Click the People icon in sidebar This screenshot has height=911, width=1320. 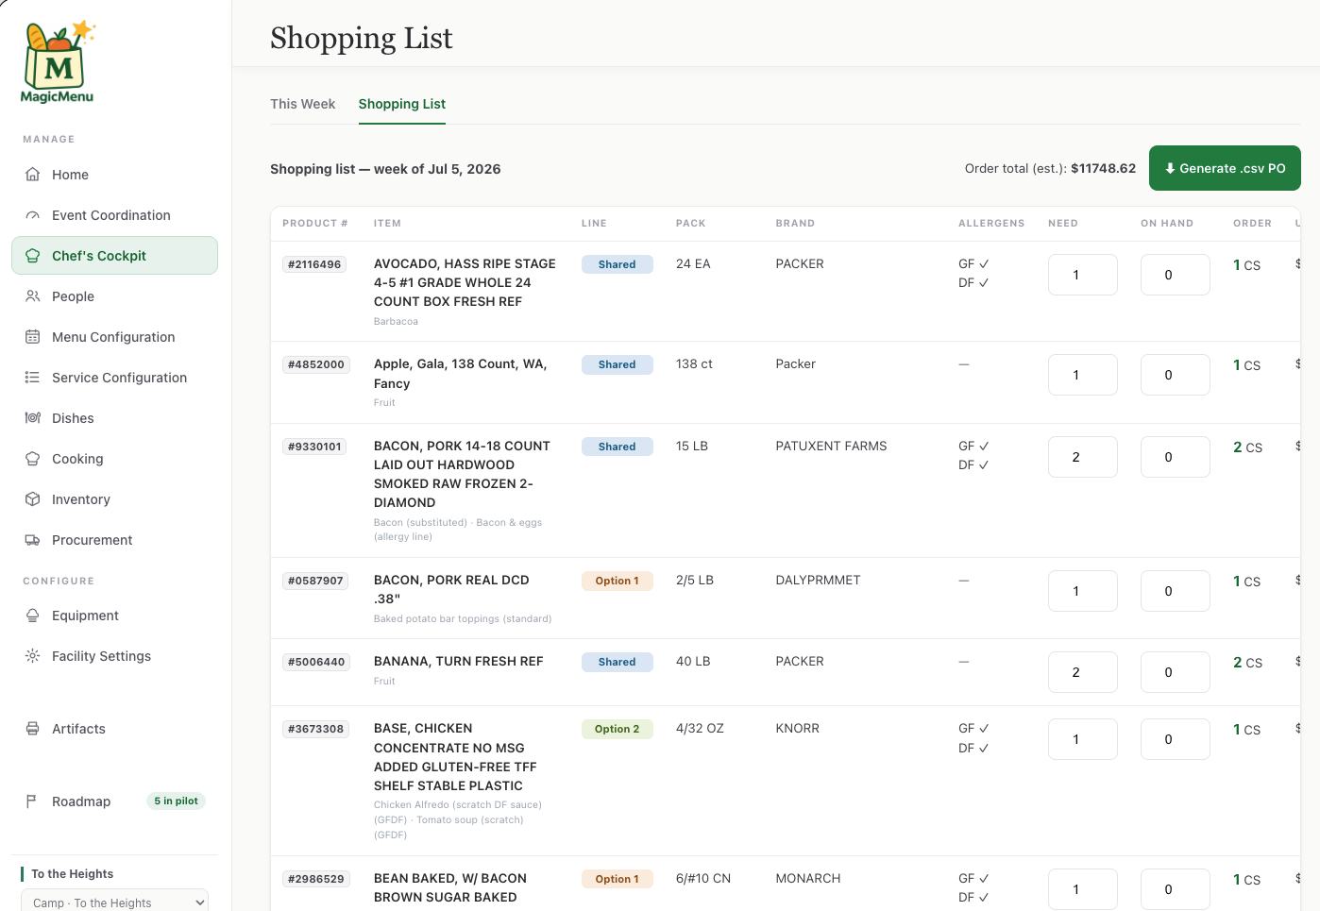click(32, 296)
